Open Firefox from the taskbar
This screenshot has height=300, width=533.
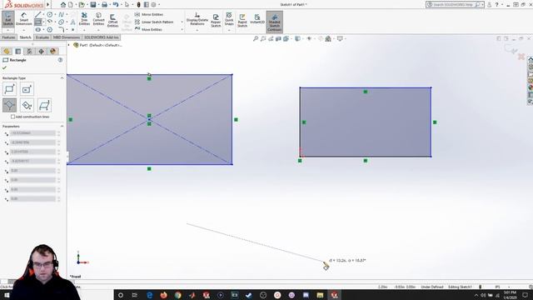click(163, 295)
